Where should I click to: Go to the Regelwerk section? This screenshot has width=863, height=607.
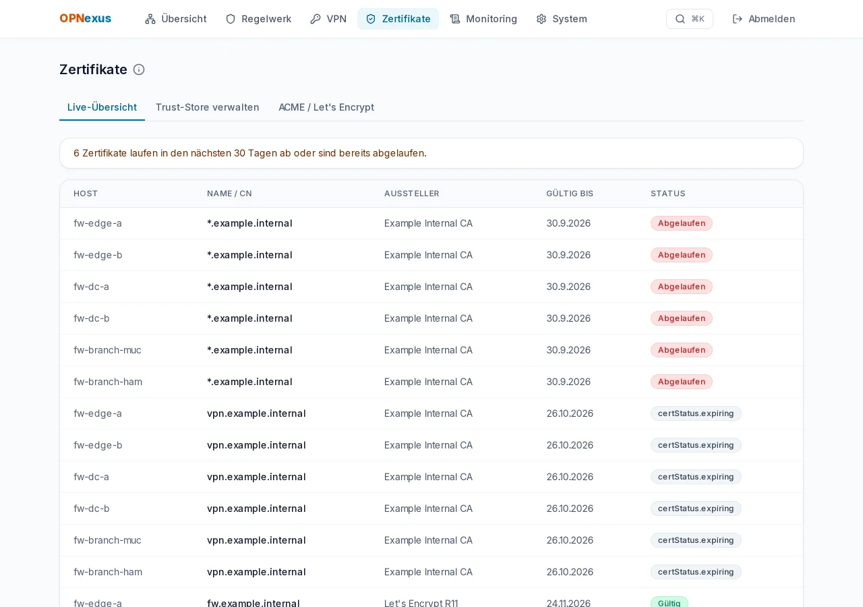tap(258, 19)
